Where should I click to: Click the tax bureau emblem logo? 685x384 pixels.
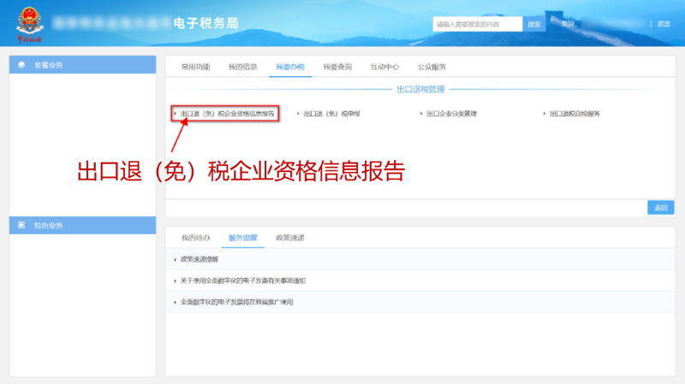(28, 26)
